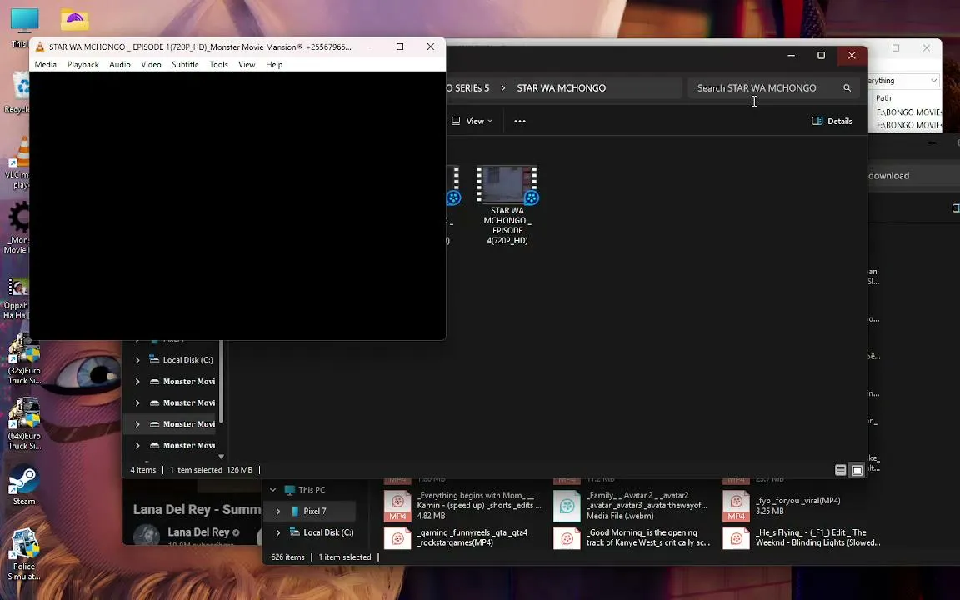The image size is (960, 600).
Task: Open the purple folder icon on desktop
Action: click(75, 20)
